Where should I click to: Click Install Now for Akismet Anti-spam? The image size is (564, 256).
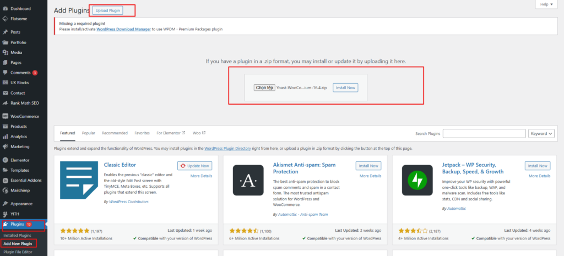[368, 166]
